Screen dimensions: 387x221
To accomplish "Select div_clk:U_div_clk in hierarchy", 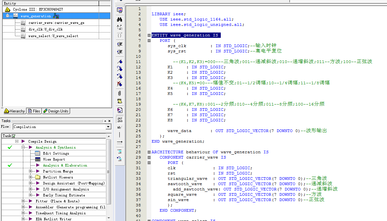I will click(45, 29).
